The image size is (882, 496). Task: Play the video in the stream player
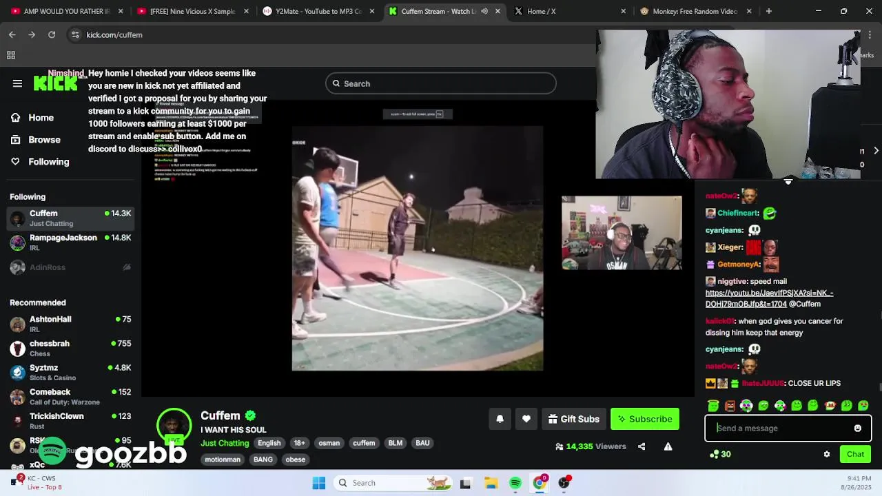(x=418, y=248)
